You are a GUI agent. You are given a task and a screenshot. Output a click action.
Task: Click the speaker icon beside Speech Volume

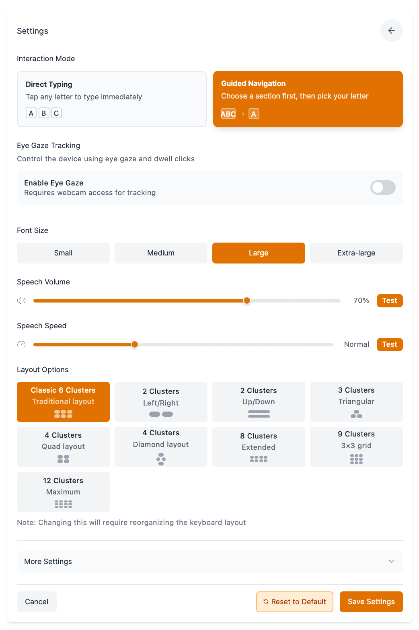[21, 301]
